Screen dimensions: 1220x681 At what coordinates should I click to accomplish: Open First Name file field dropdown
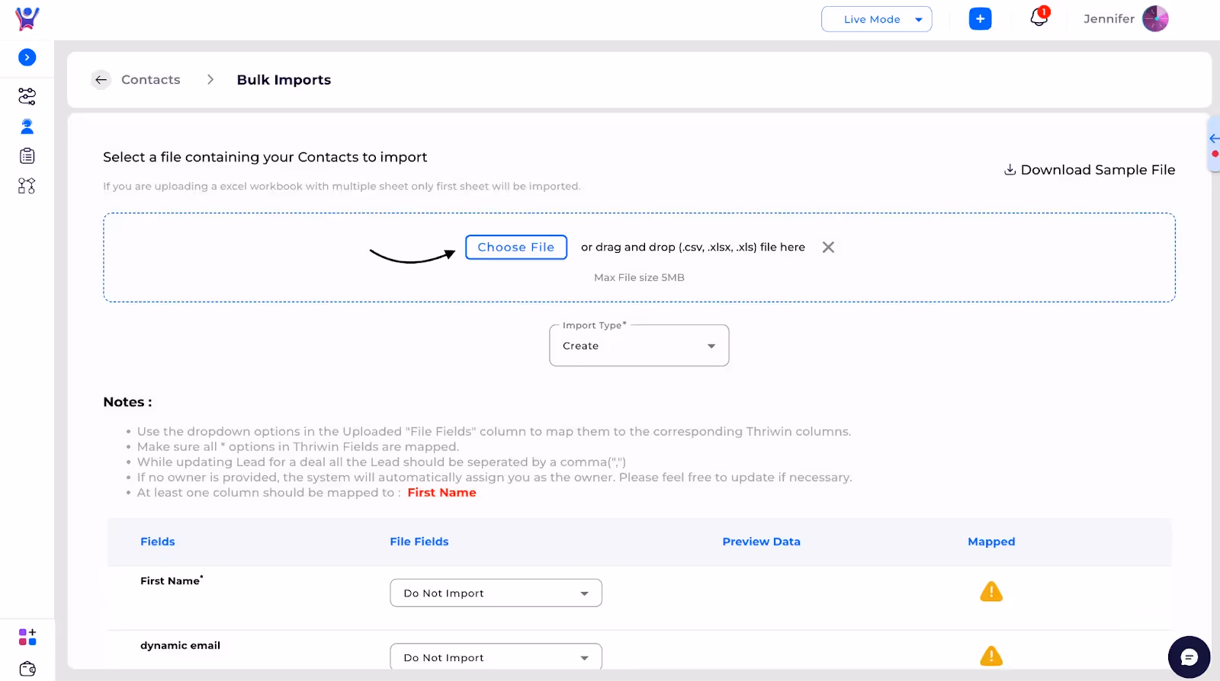pos(496,593)
